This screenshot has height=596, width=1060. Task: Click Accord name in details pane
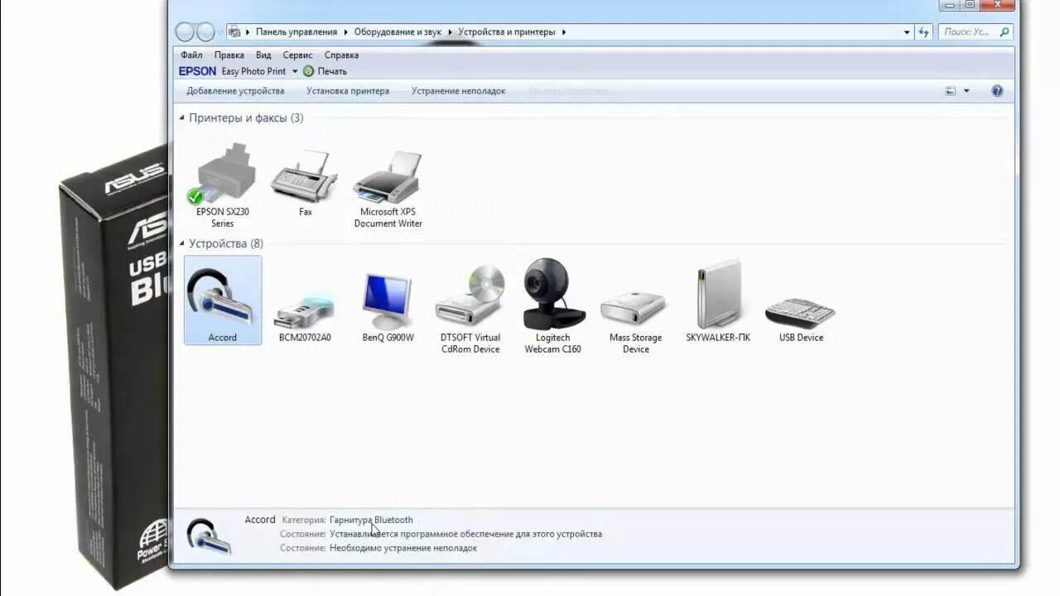point(260,520)
